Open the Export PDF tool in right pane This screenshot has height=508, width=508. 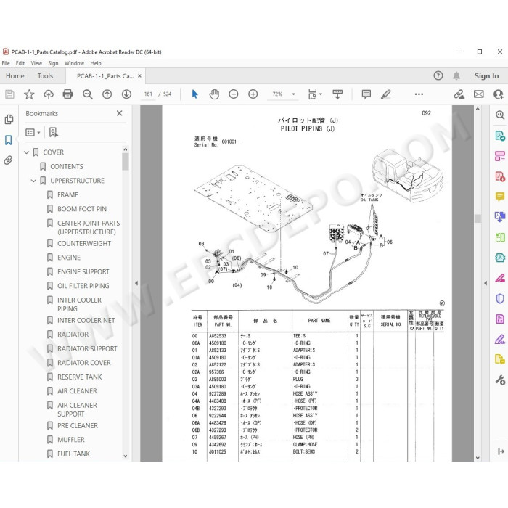click(x=500, y=136)
